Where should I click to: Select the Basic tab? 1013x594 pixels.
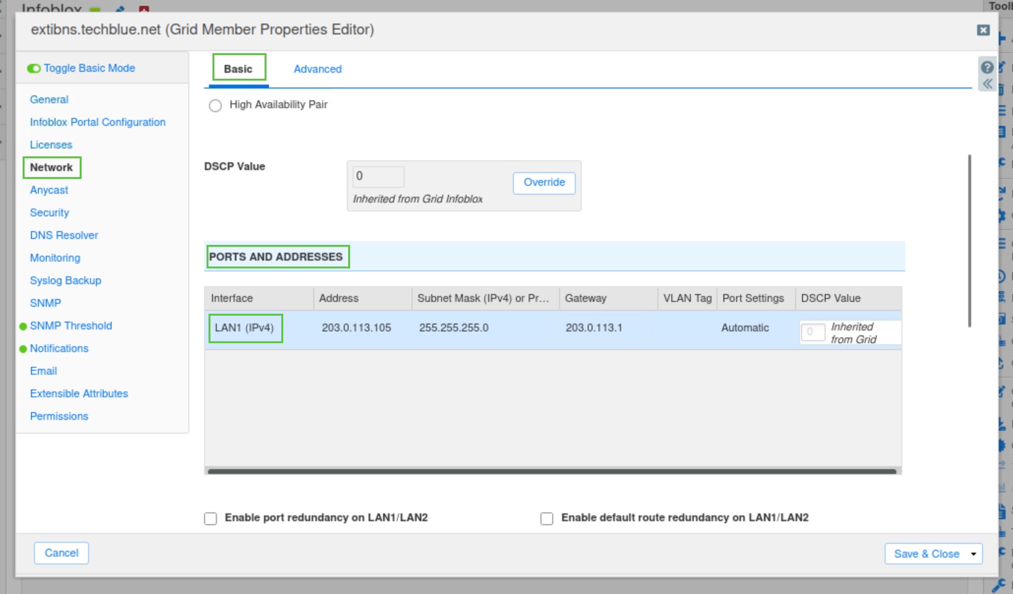(x=238, y=69)
